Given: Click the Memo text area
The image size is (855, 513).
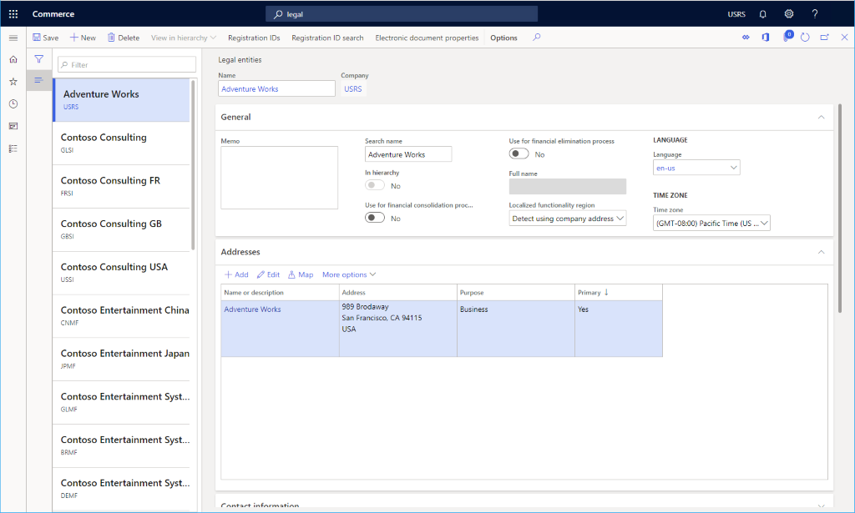Looking at the screenshot, I should pyautogui.click(x=279, y=178).
